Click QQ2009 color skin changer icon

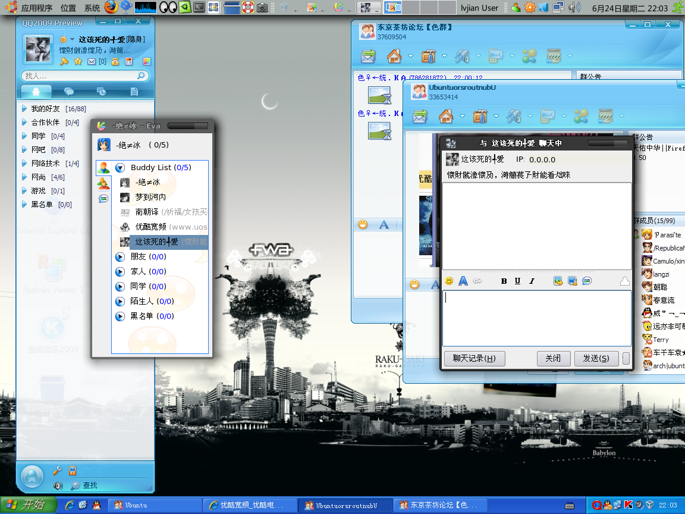[147, 62]
